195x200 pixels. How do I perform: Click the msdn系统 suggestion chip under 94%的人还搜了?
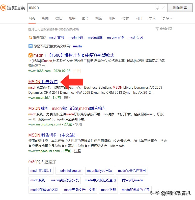38,180
